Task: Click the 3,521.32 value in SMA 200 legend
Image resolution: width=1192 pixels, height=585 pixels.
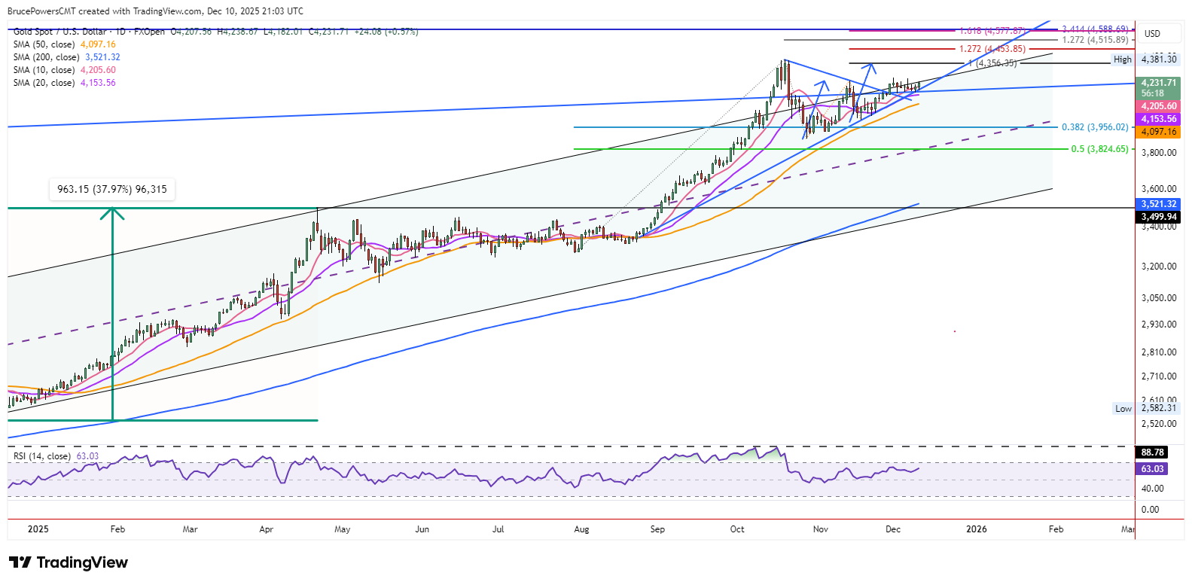Action: pos(103,57)
